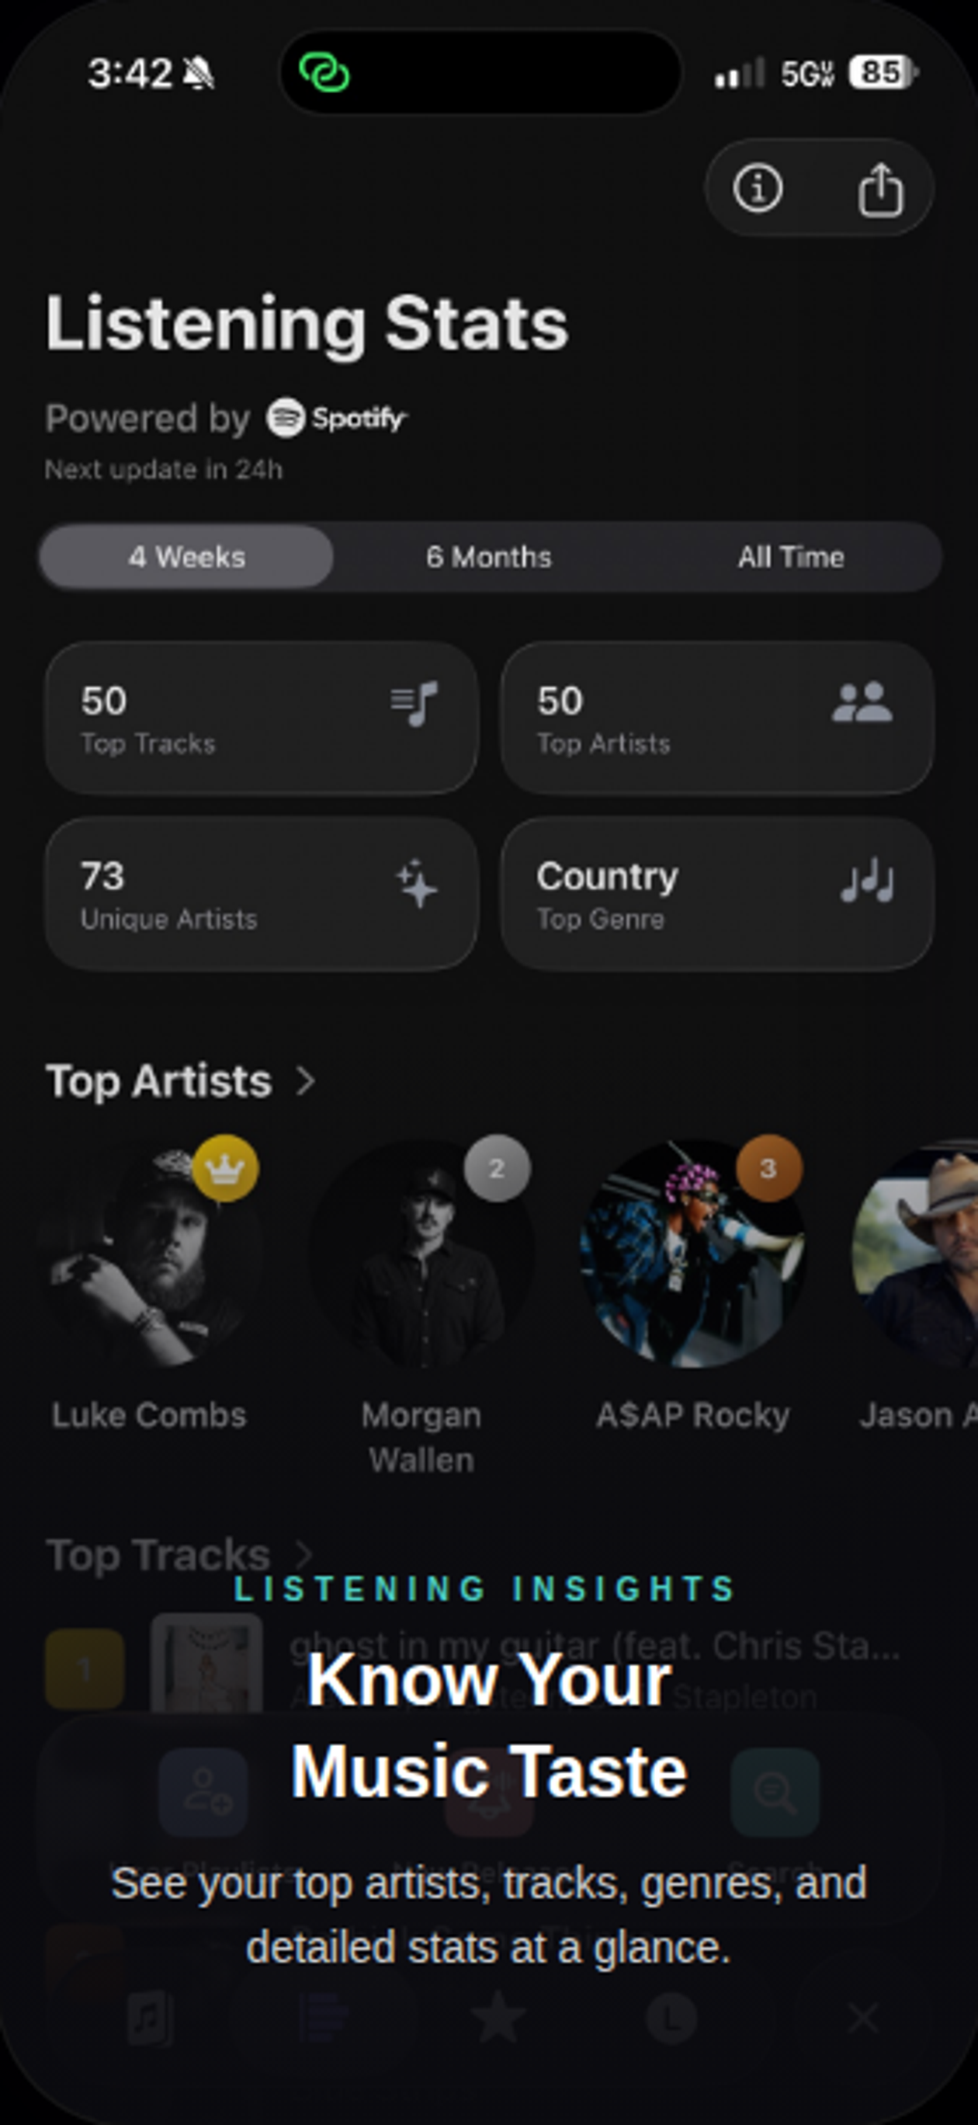Image resolution: width=978 pixels, height=2125 pixels.
Task: Tap the gold crown badge on Luke Combs
Action: 225,1168
